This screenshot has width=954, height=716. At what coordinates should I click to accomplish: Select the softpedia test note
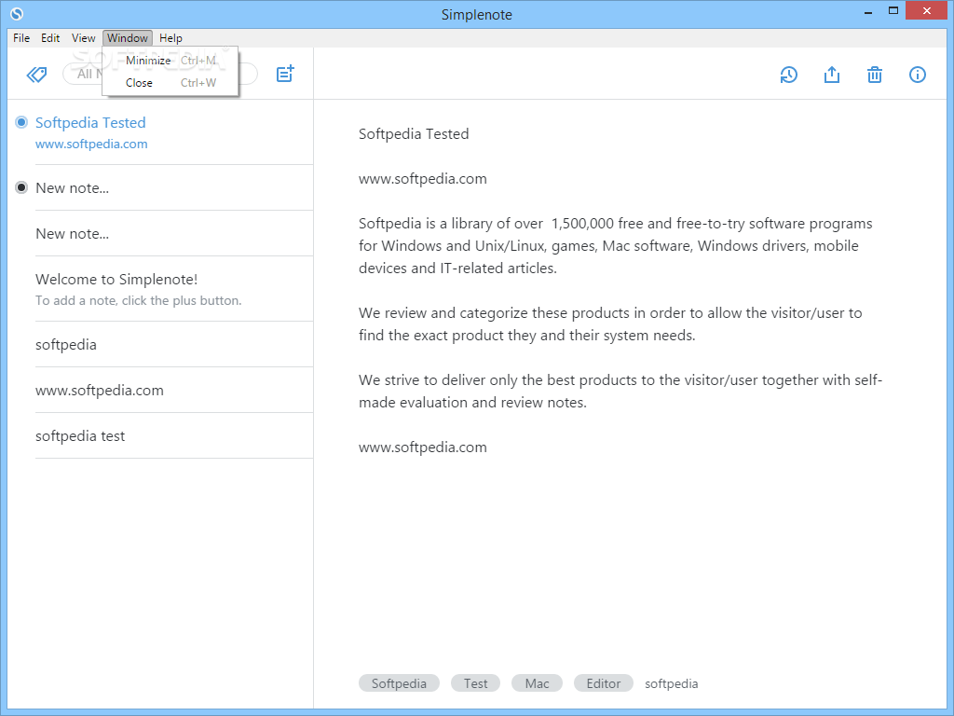(x=174, y=435)
